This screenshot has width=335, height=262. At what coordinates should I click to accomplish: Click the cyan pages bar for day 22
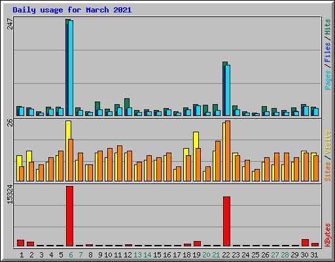[x=228, y=90]
